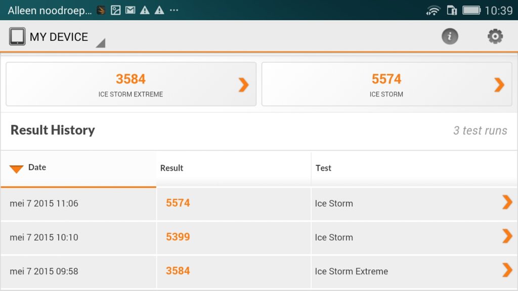Image resolution: width=518 pixels, height=291 pixels.
Task: Sort results by Date column
Action: [78, 169]
